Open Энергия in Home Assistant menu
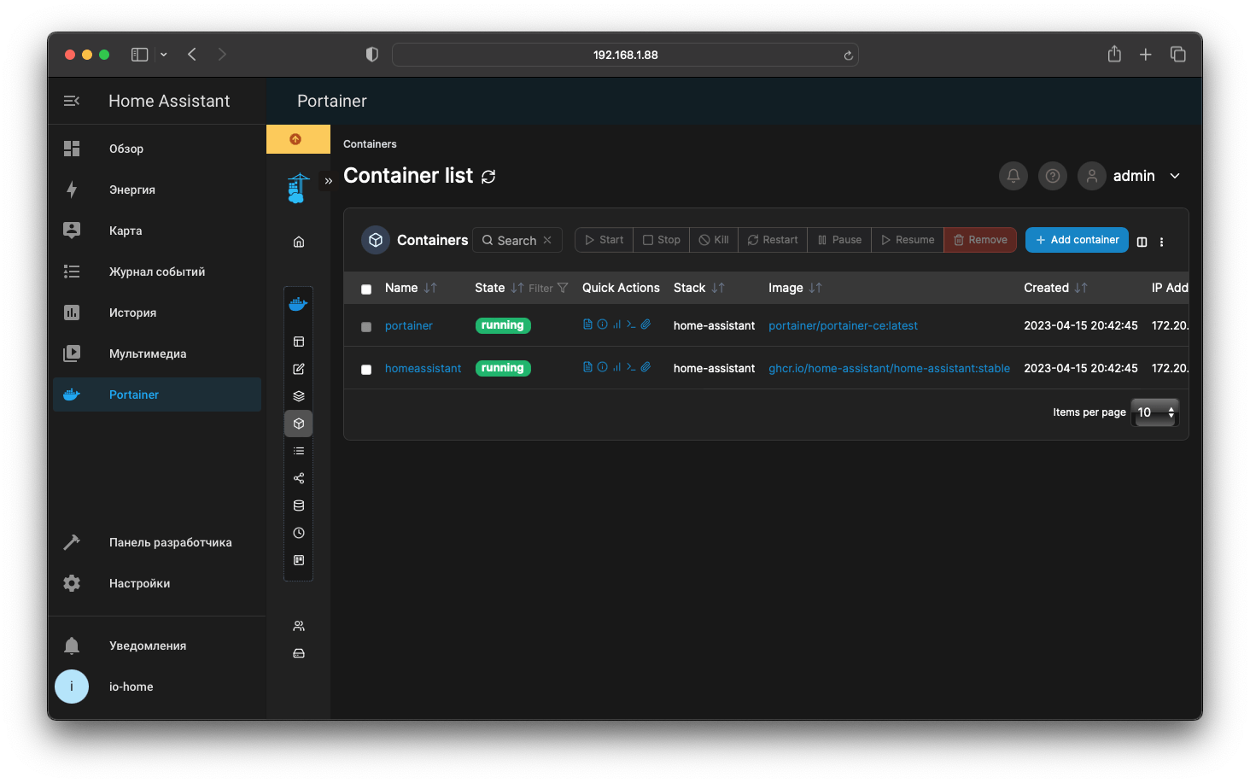 point(132,190)
